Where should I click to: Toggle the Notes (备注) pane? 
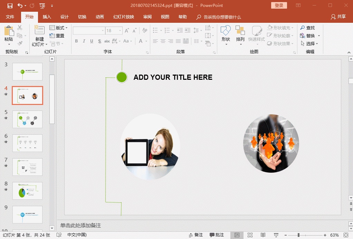point(195,235)
